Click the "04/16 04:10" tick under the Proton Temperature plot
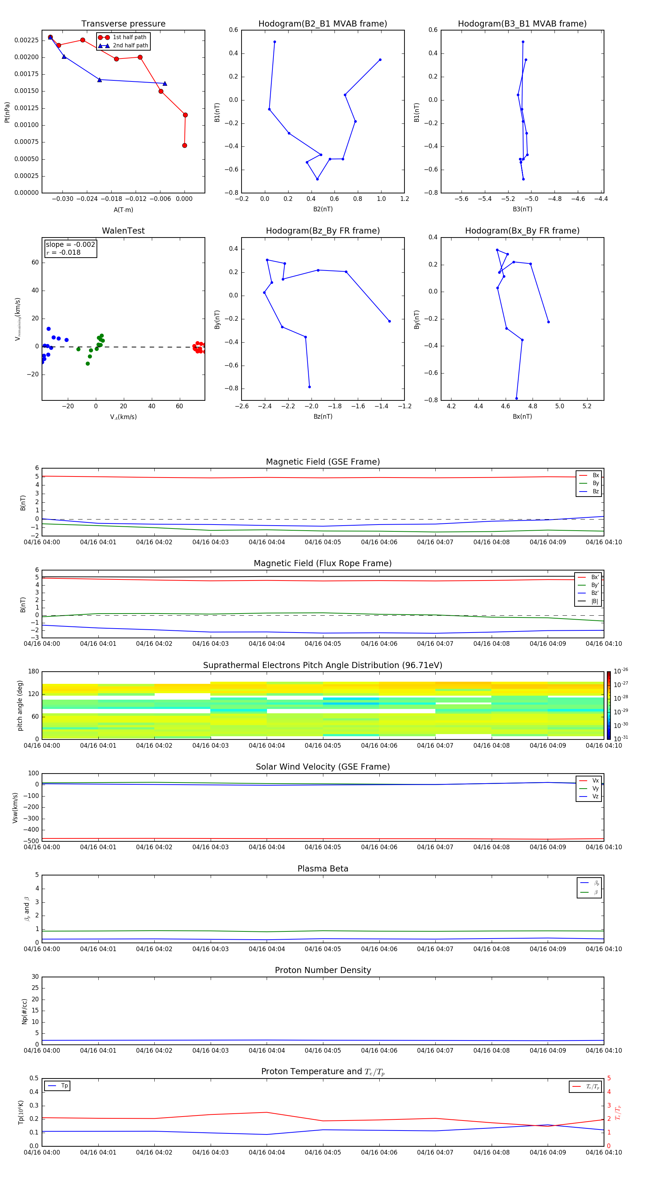Viewport: 646px width, 1184px height. [x=604, y=1153]
